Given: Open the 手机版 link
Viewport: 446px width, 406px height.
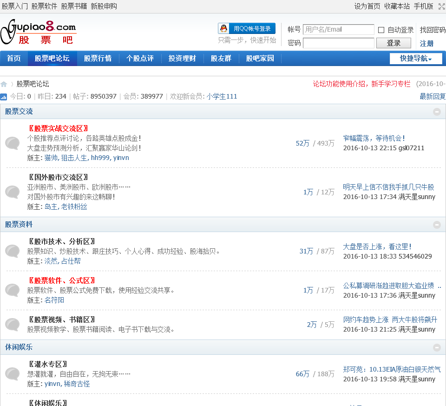Looking at the screenshot, I should (x=424, y=6).
